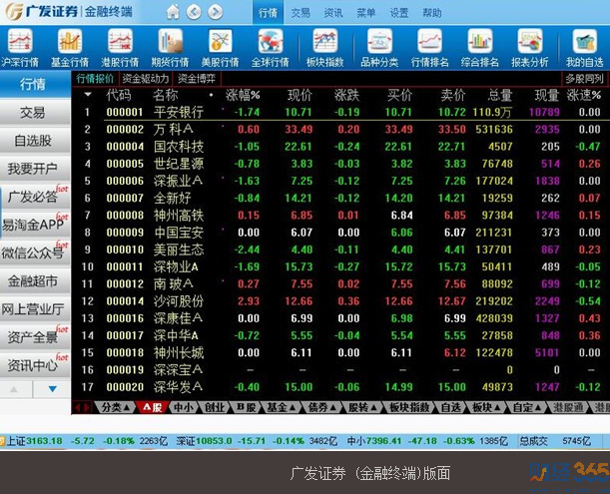Expand the 债券▲ bottom tab
The height and width of the screenshot is (494, 610).
pos(322,407)
